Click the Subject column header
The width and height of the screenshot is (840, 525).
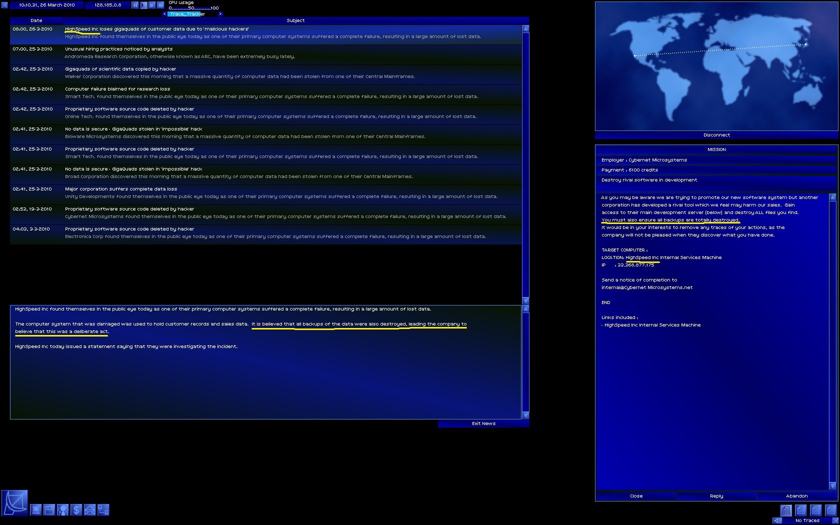pyautogui.click(x=295, y=20)
